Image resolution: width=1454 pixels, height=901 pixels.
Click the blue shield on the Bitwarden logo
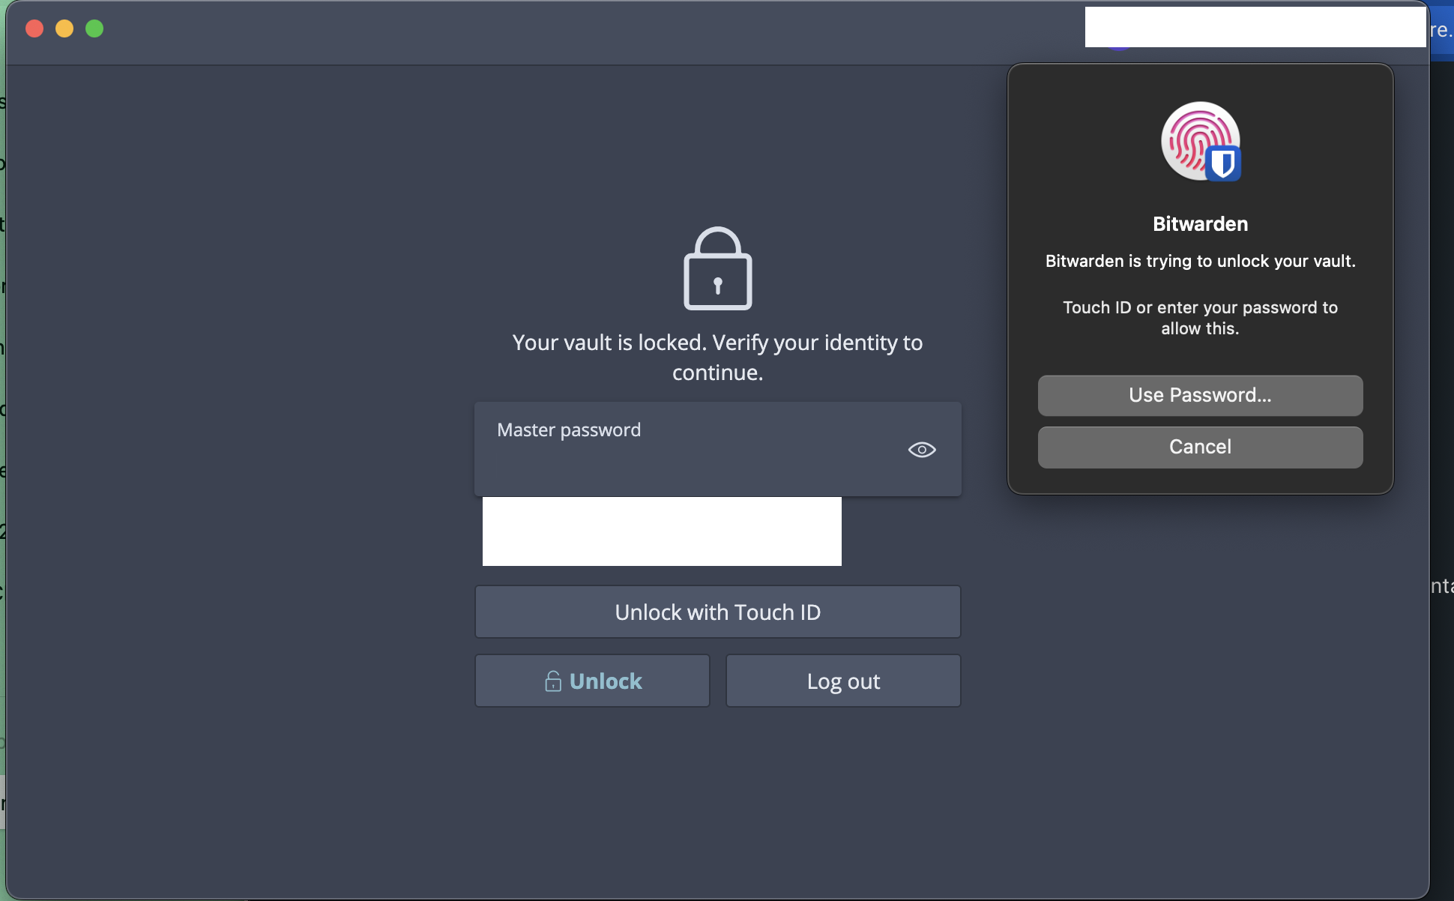coord(1222,163)
